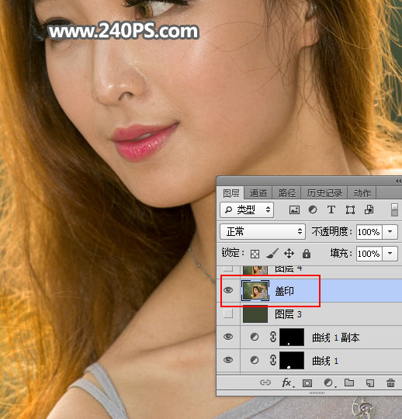402x419 pixels.
Task: Filter layers by adjustment layer type
Action: coord(313,209)
